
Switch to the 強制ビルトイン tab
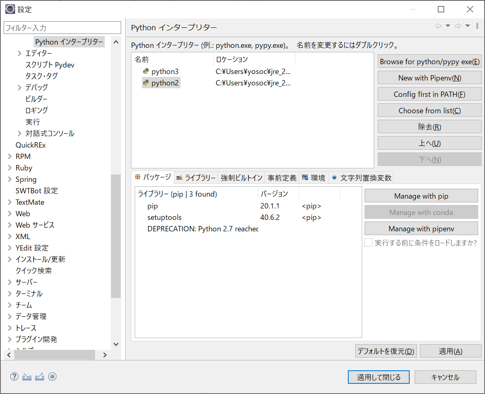point(241,178)
